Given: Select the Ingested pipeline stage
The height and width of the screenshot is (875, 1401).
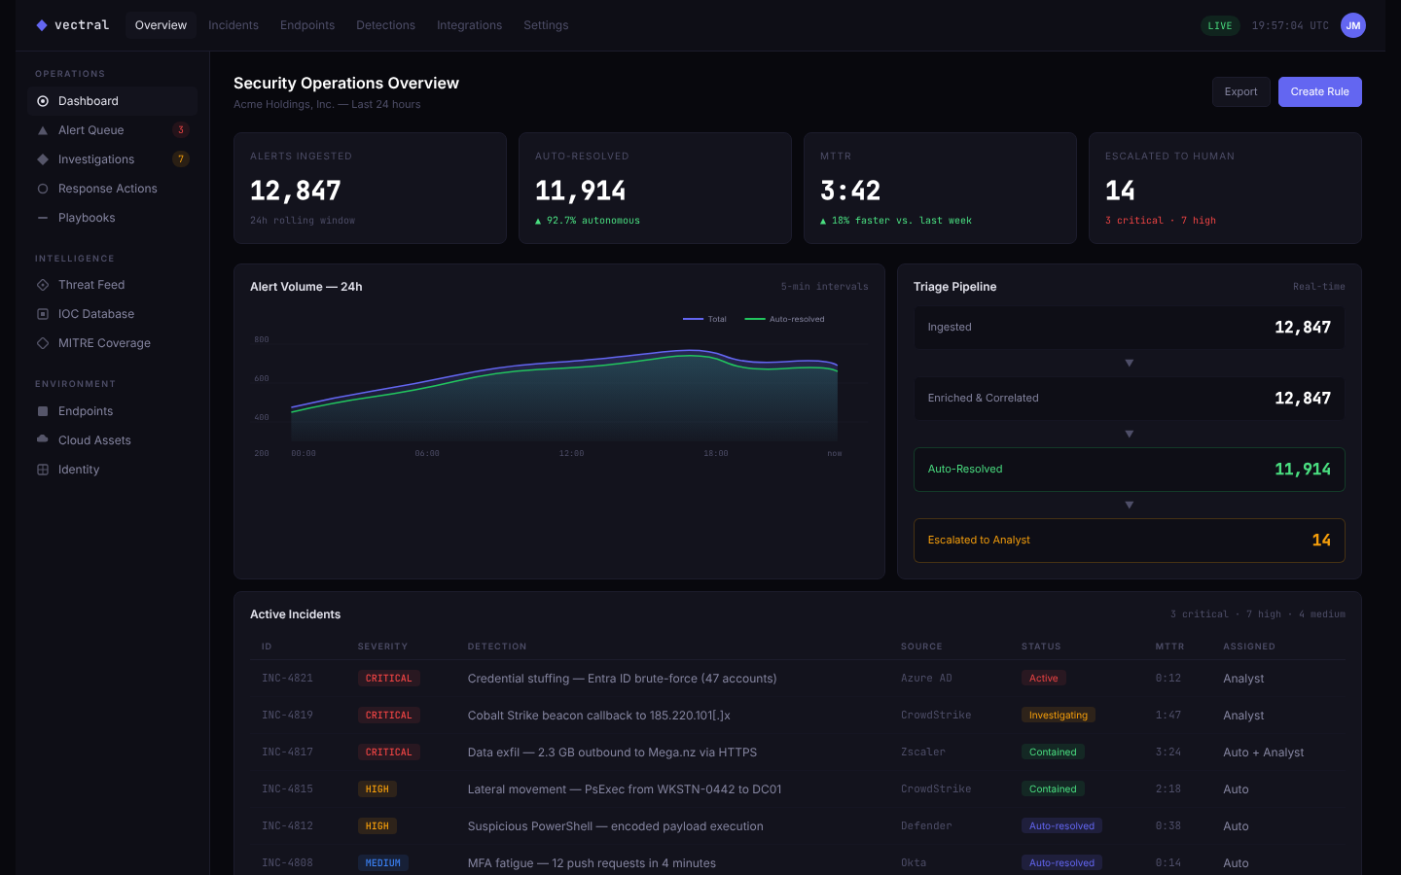Looking at the screenshot, I should click(1130, 328).
